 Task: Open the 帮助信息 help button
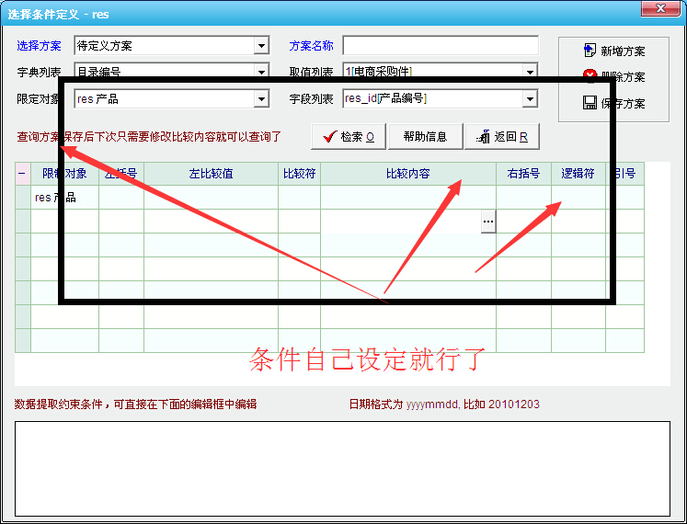(424, 137)
